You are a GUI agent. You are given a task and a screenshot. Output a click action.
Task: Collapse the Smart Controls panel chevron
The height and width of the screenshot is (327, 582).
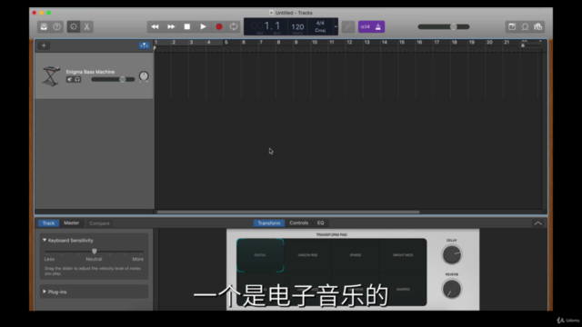(x=537, y=223)
